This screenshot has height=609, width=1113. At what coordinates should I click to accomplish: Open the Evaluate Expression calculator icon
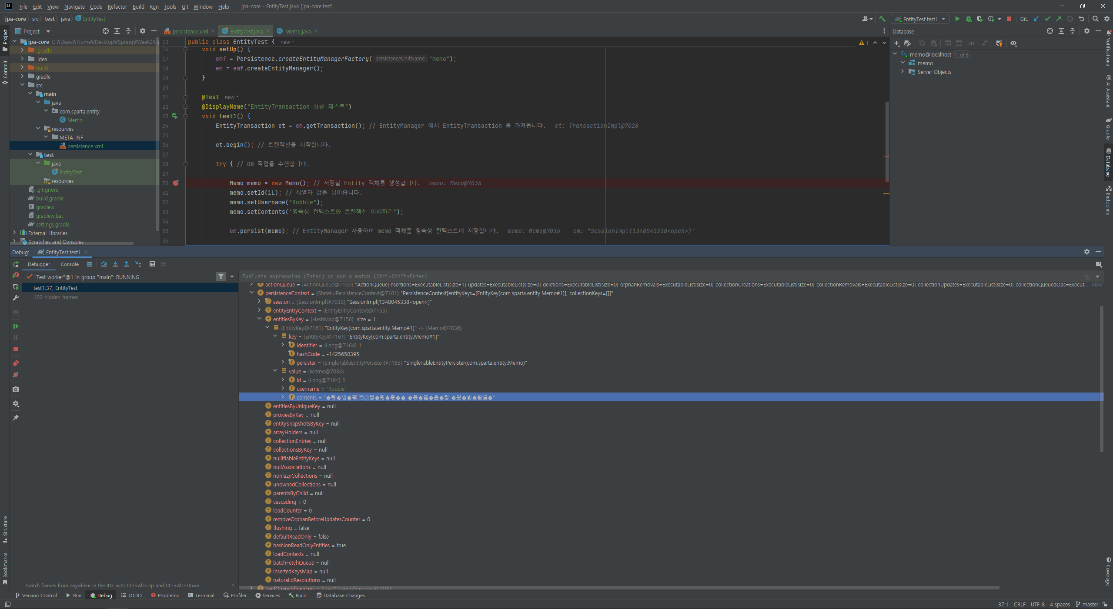pyautogui.click(x=152, y=264)
